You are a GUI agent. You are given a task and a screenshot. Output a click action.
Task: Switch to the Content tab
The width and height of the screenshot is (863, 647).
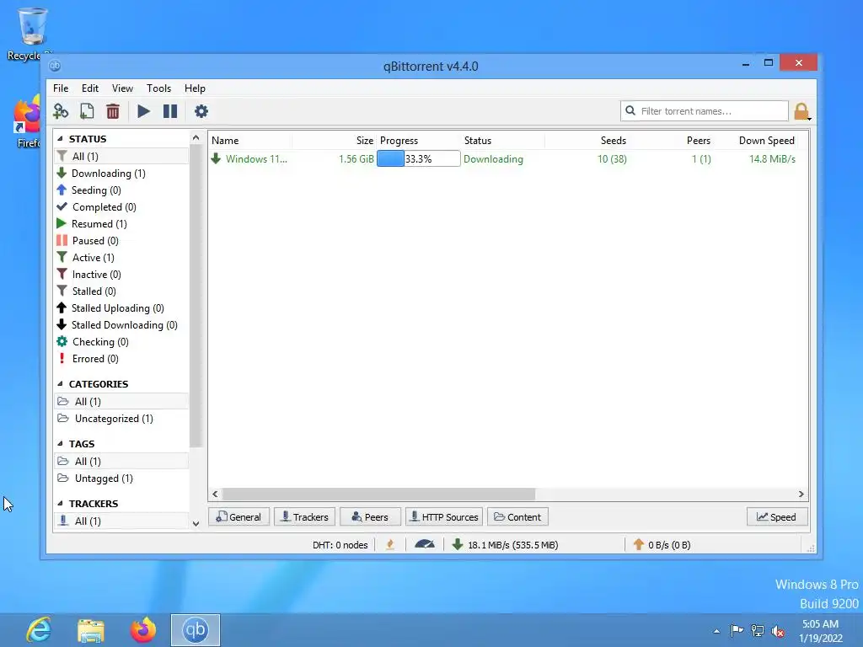click(x=518, y=516)
